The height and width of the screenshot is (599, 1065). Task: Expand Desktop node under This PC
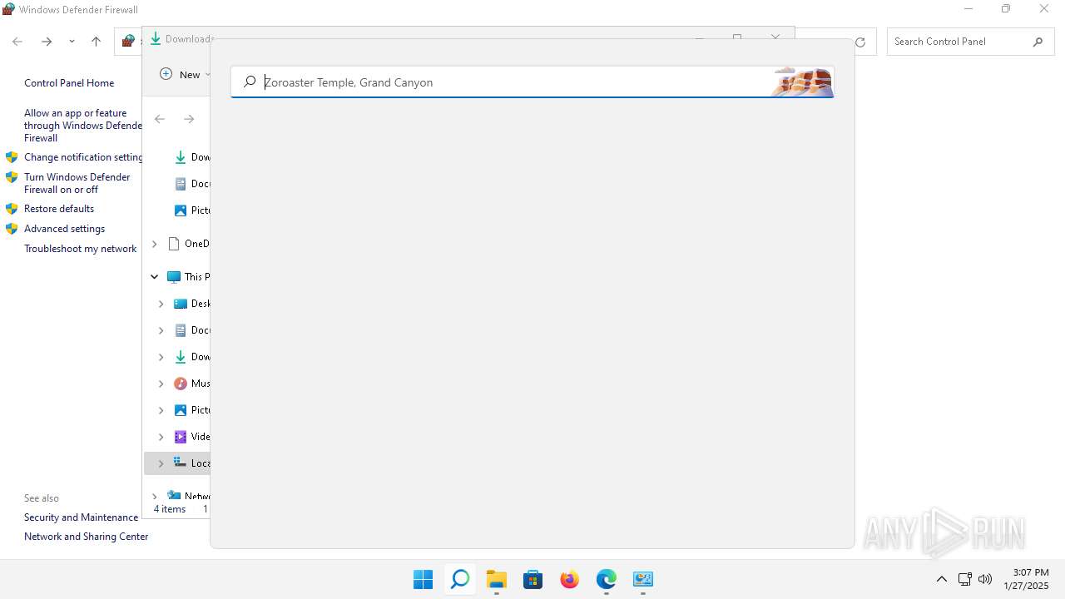161,304
